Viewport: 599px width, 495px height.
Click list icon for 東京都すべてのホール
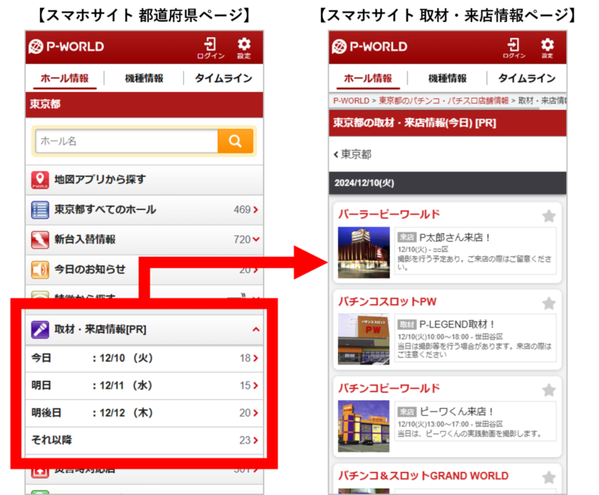40,210
